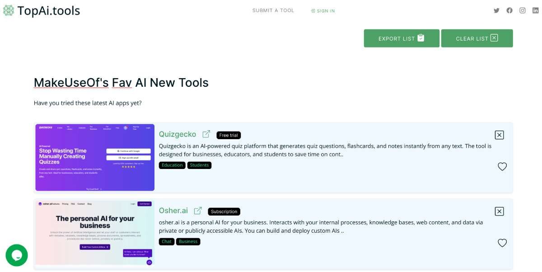
Task: Open the LinkedIn social icon
Action: pos(536,11)
